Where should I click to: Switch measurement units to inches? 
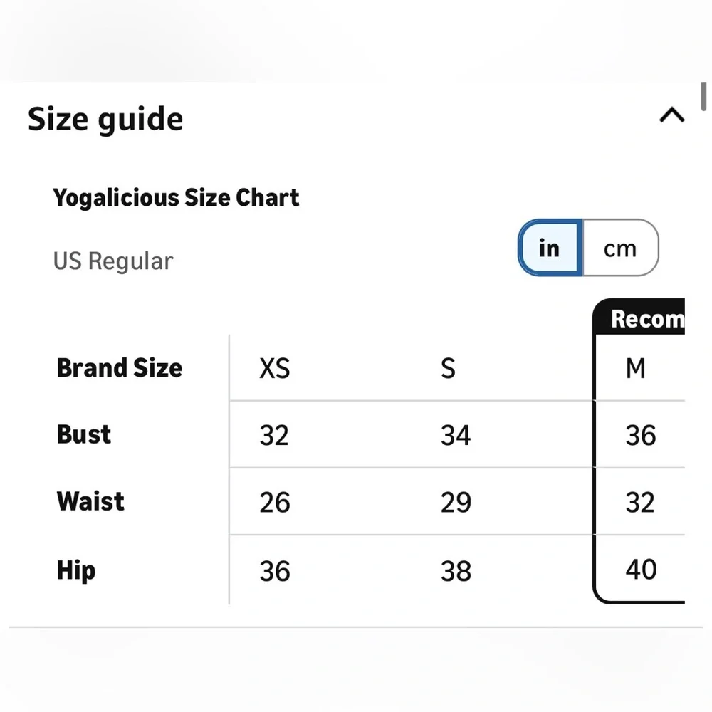550,248
